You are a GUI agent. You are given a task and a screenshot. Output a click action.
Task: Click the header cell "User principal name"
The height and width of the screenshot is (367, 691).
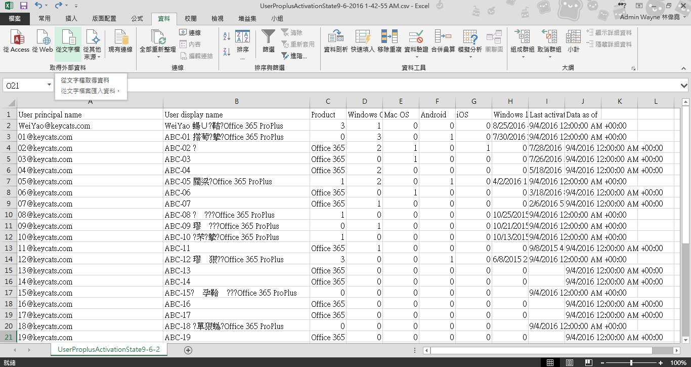(x=90, y=114)
